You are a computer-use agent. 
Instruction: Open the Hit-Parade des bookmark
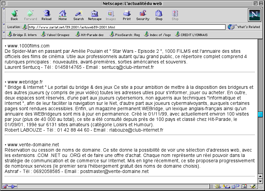point(89,35)
